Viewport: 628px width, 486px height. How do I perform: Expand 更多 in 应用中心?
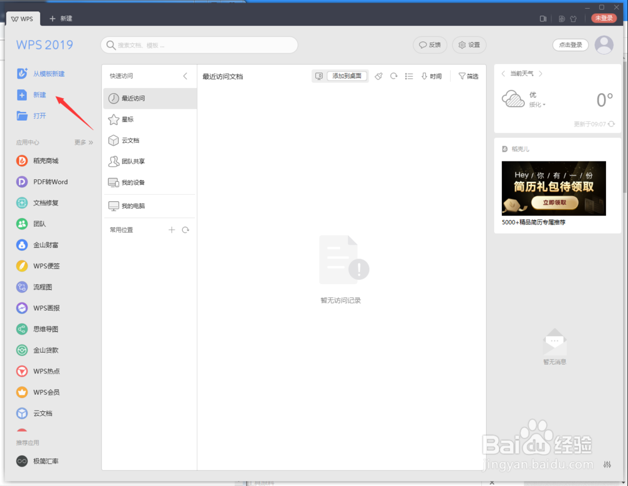[84, 142]
